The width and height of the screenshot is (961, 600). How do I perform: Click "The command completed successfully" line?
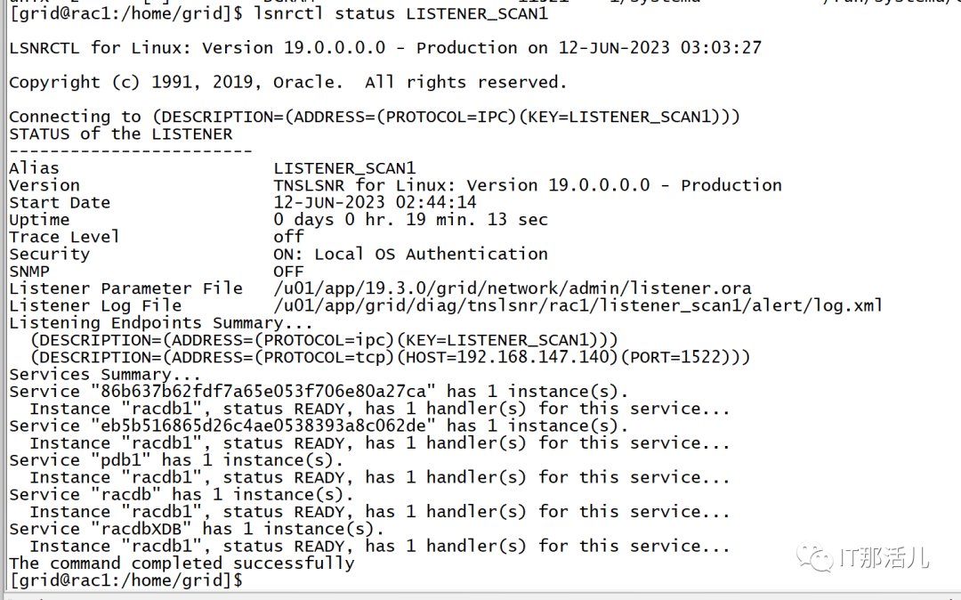(182, 564)
